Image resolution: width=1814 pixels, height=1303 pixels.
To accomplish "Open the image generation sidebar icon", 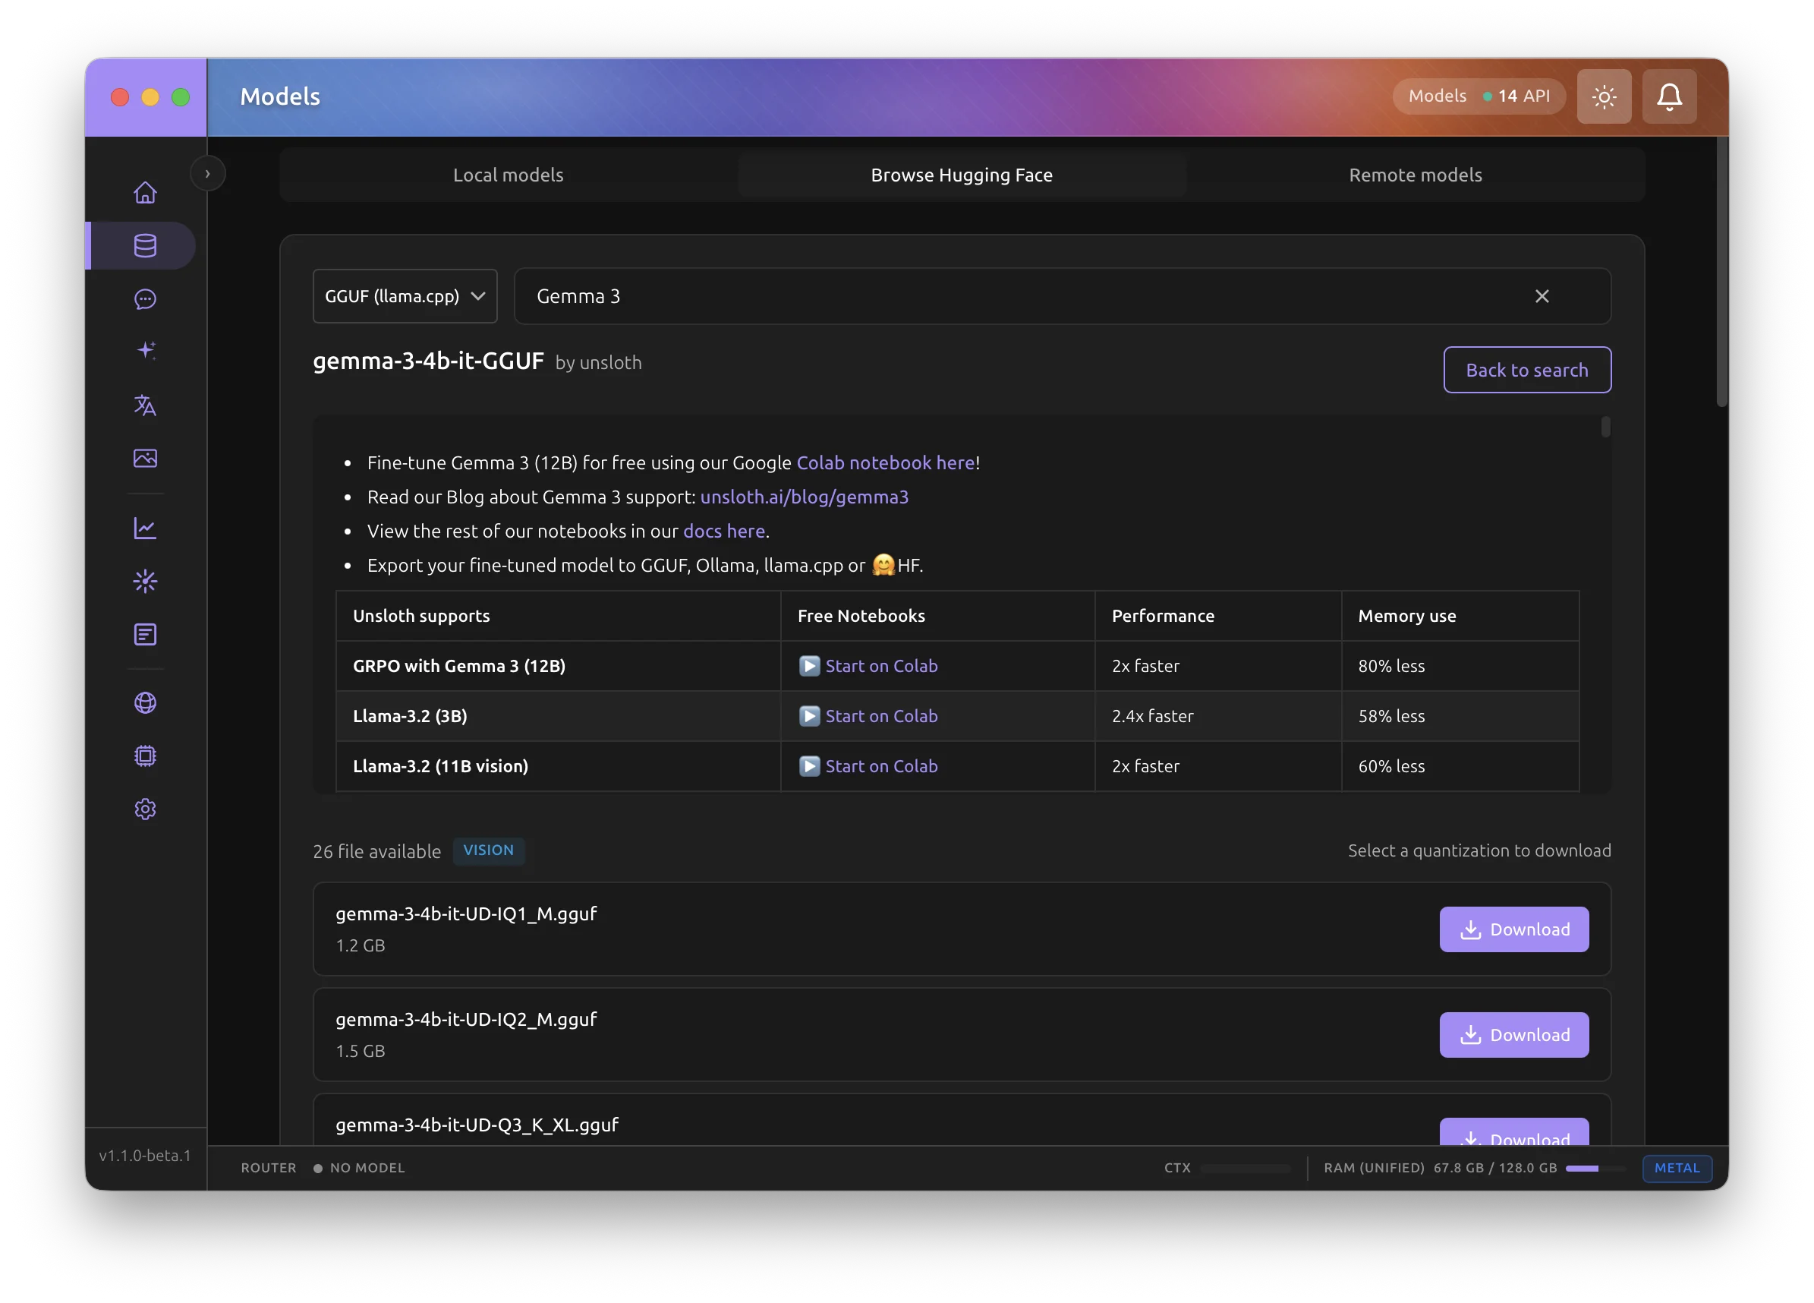I will point(145,459).
